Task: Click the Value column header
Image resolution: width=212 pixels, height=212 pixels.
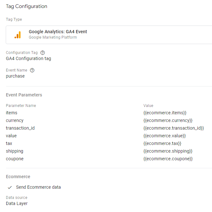Action: pos(148,106)
